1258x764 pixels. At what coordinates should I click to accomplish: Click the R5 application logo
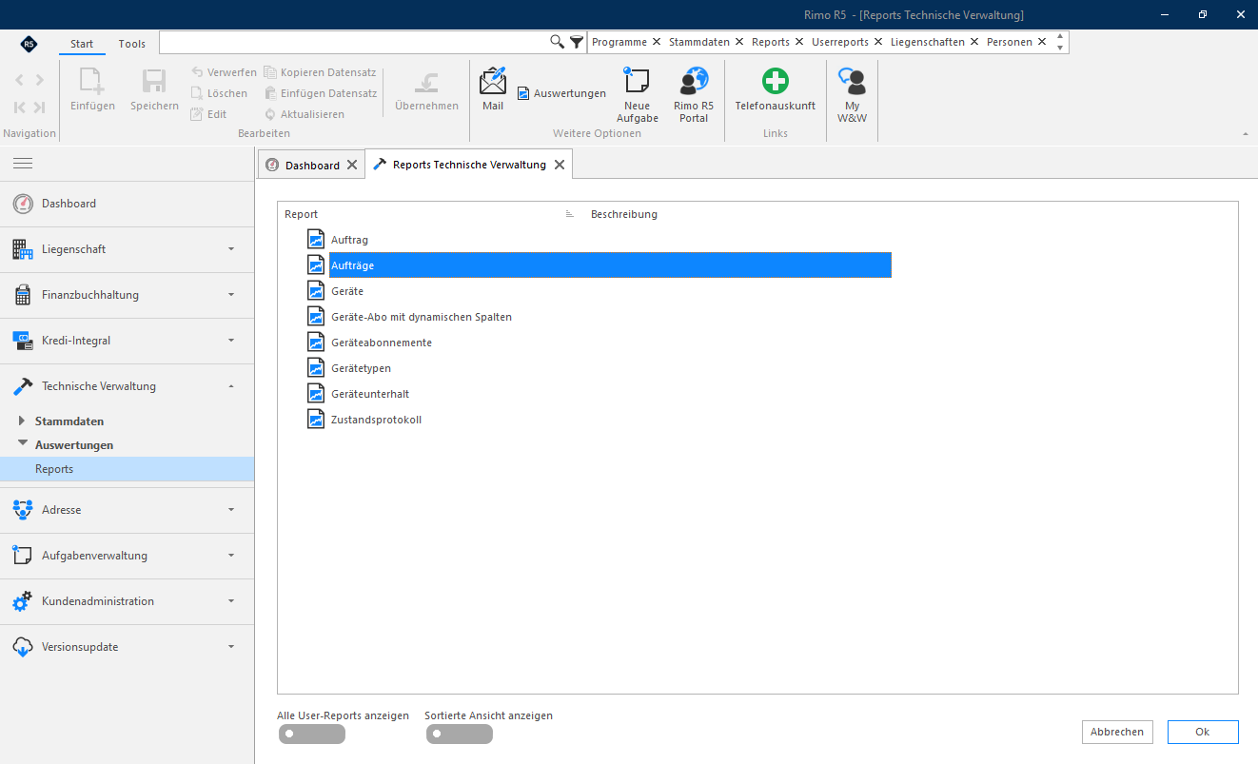pyautogui.click(x=29, y=44)
